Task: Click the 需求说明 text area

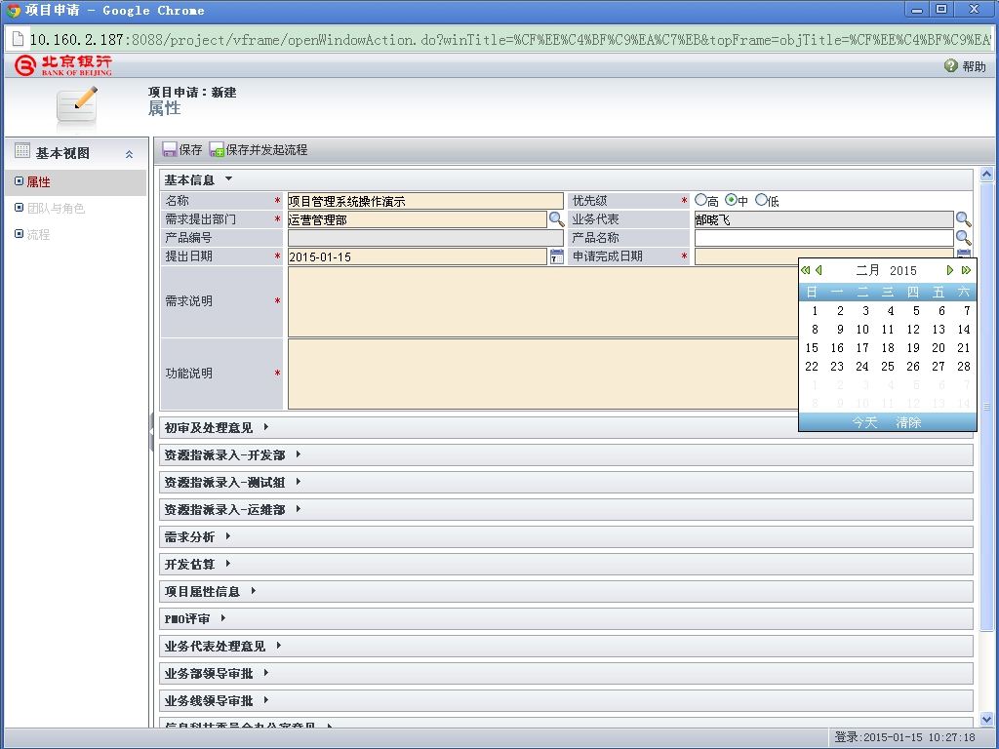Action: (x=542, y=302)
